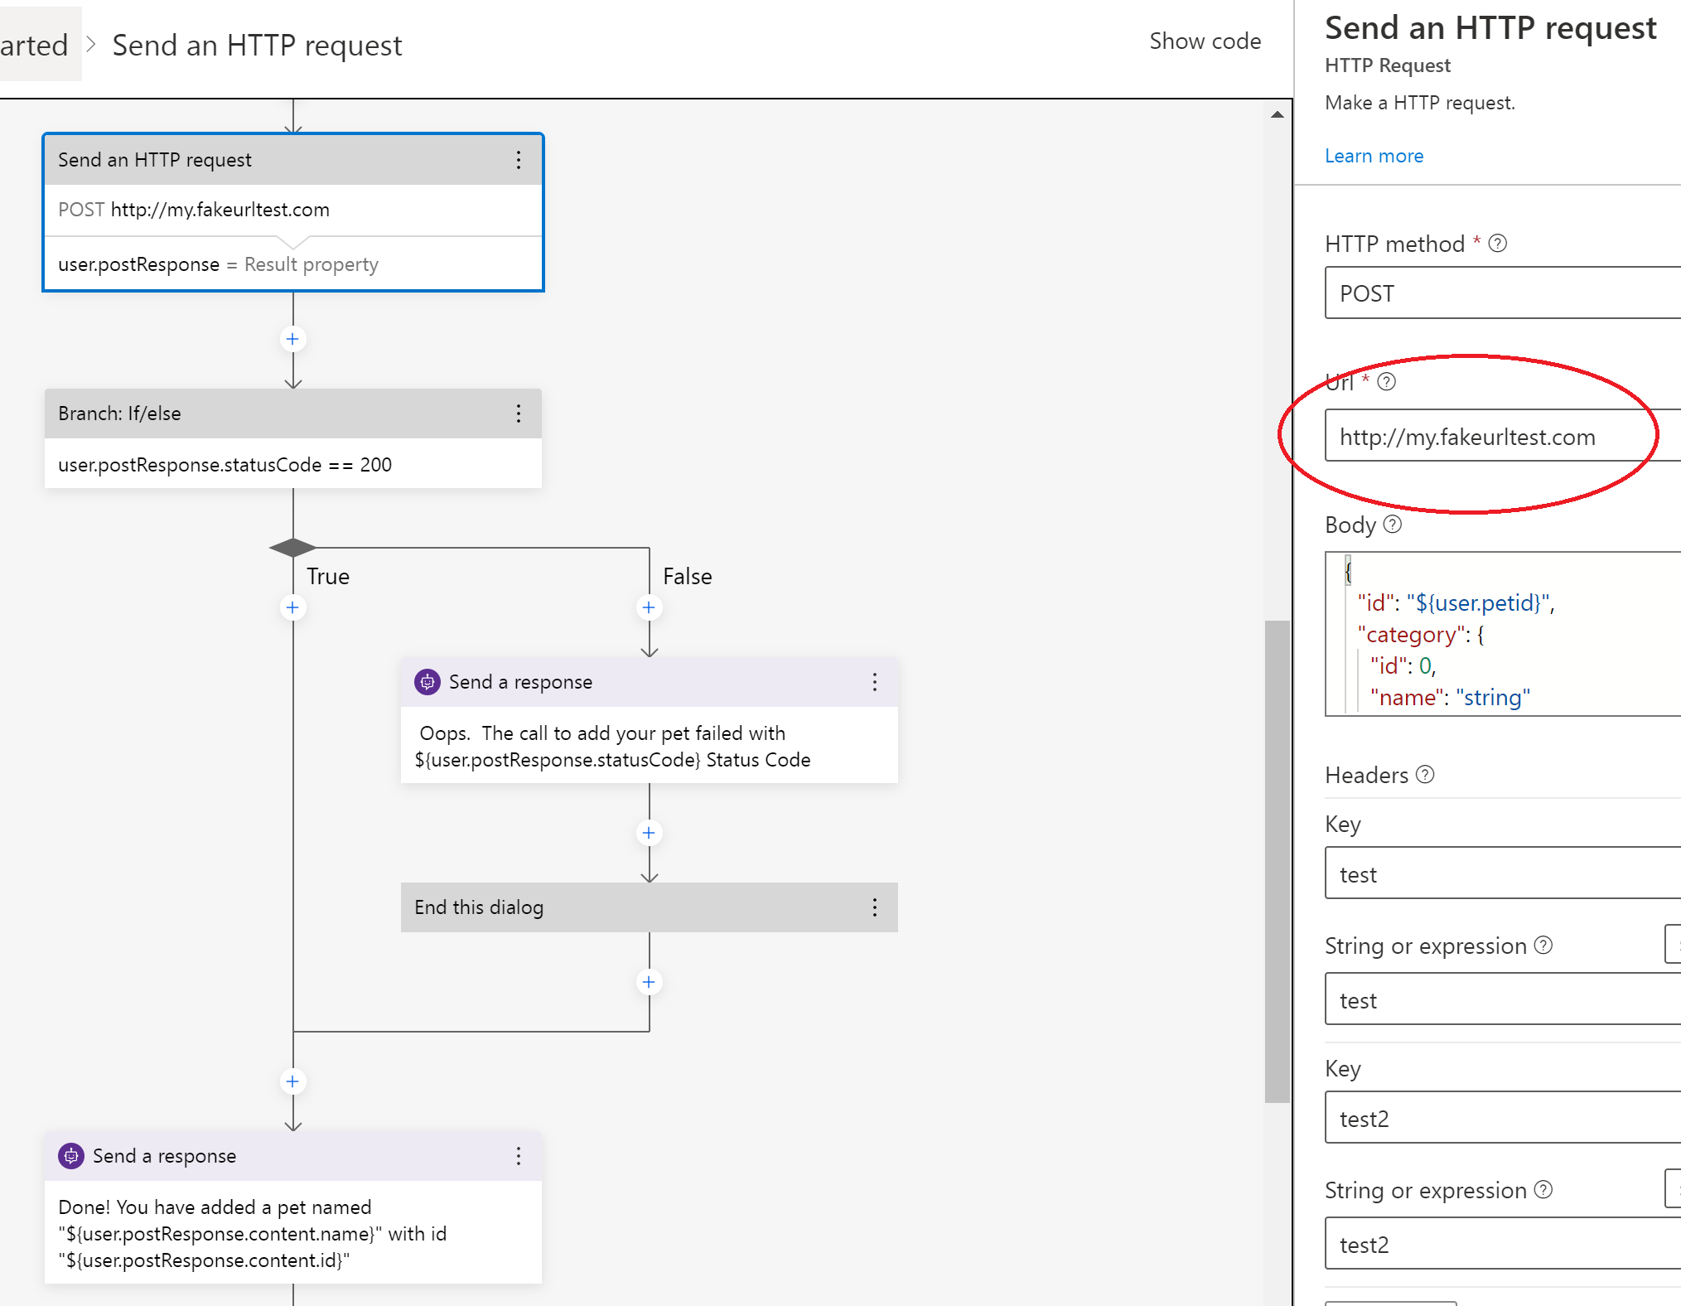
Task: Add a node below Send an HTTP request via plus icon
Action: [292, 339]
